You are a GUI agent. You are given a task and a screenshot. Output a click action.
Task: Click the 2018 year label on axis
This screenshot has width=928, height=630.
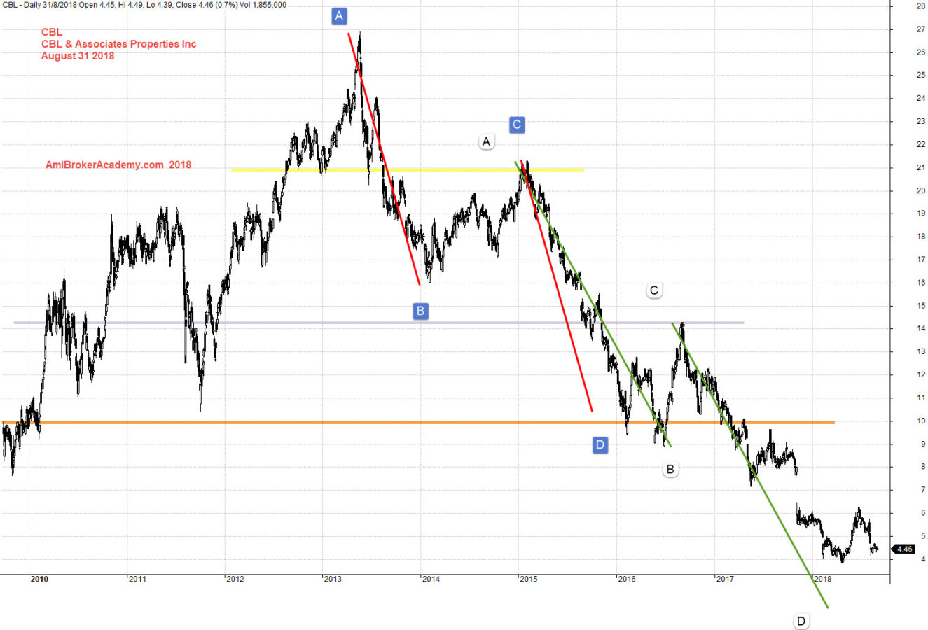[x=823, y=579]
